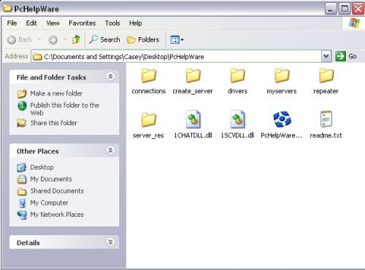Screen dimensions: 365x270
Task: Close the PcHelpWare window
Action: 358,9
